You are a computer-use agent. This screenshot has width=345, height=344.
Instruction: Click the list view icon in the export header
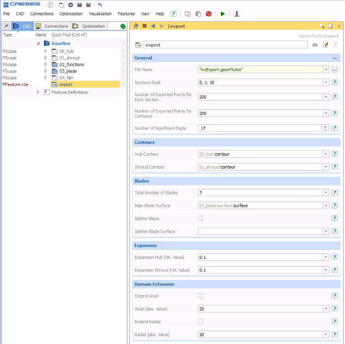(x=144, y=26)
